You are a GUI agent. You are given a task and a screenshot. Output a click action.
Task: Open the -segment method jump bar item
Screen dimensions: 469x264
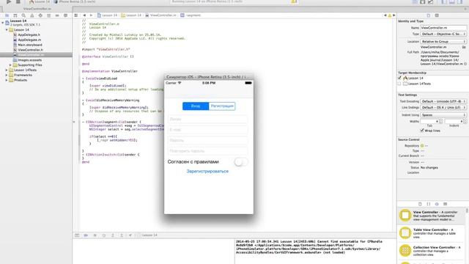[x=191, y=15]
